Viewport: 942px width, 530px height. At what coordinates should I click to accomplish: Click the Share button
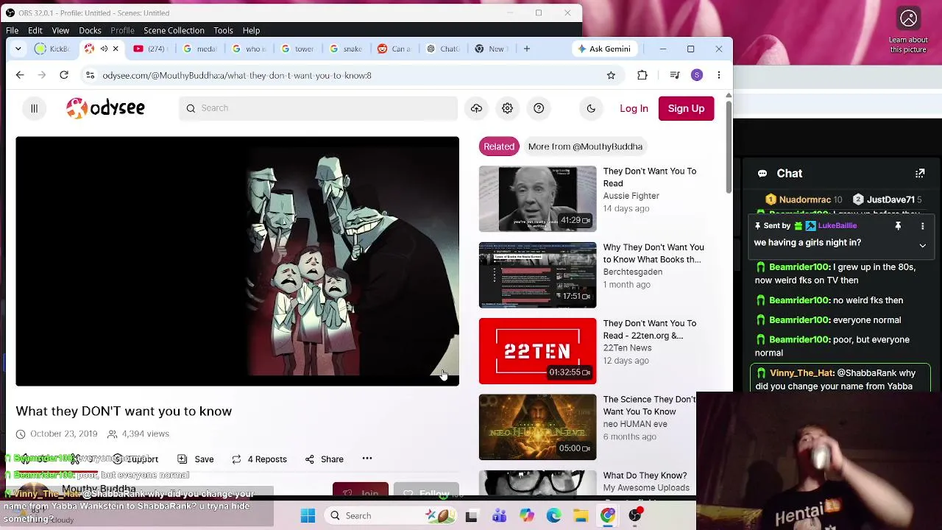(325, 459)
